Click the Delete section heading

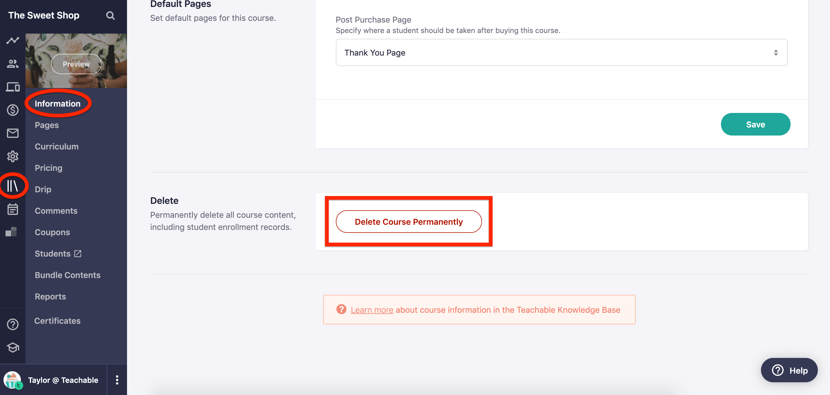click(x=164, y=200)
